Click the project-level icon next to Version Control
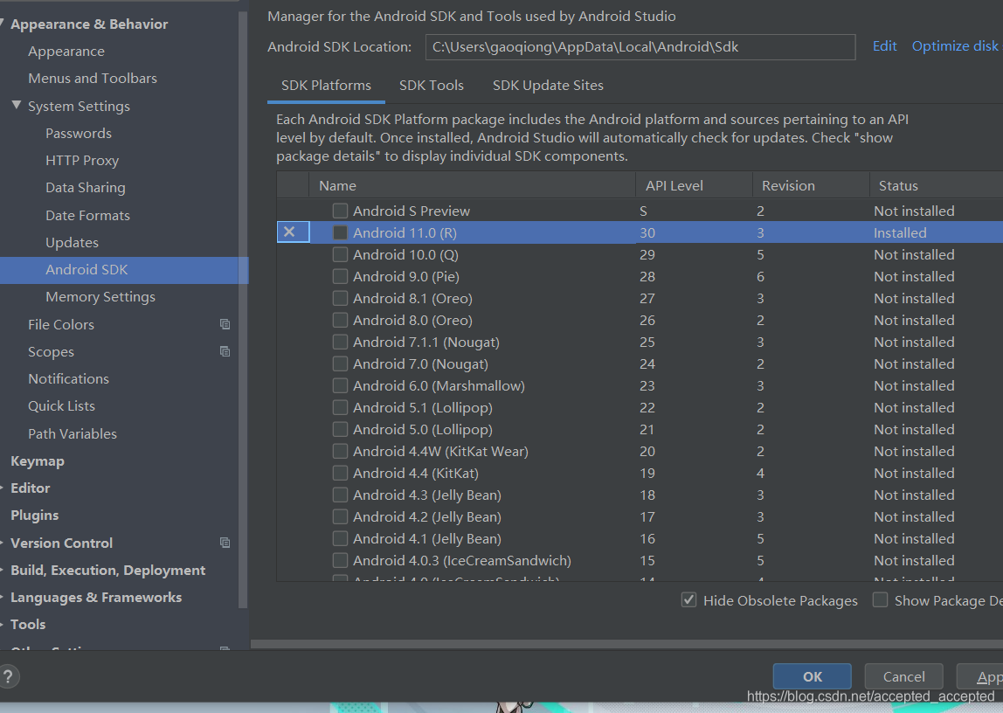 (x=225, y=543)
